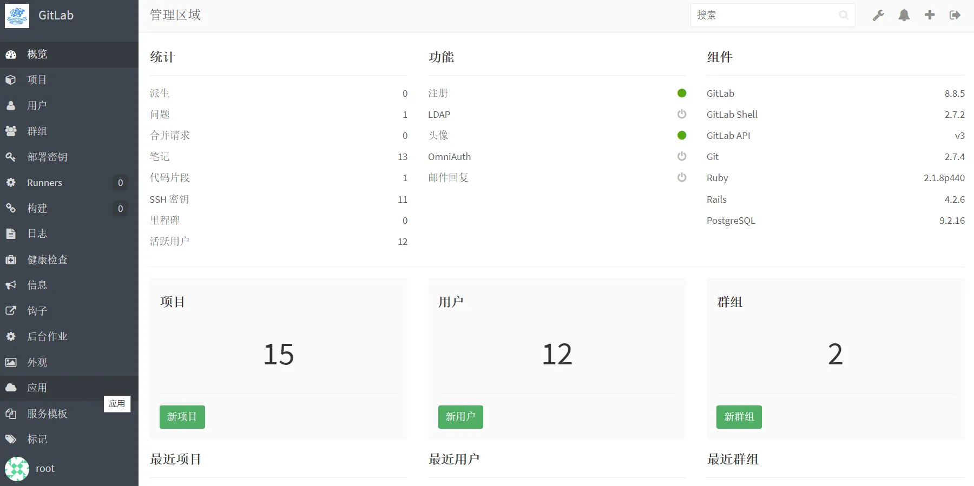Click the plus icon to create a project

[x=930, y=15]
